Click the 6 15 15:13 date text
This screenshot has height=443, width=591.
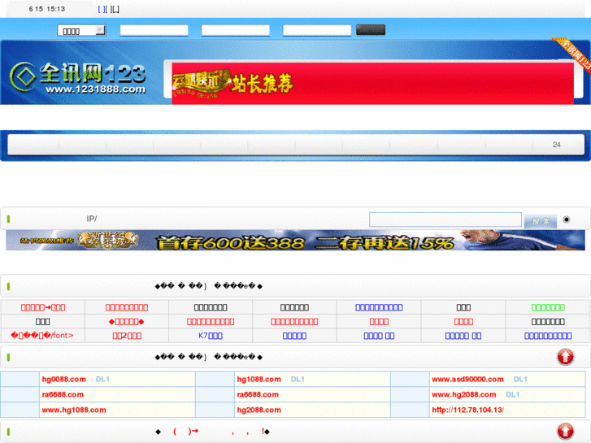click(46, 9)
